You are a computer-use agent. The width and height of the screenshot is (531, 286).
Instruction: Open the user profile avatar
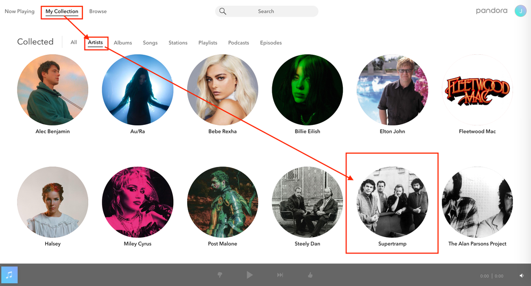520,11
